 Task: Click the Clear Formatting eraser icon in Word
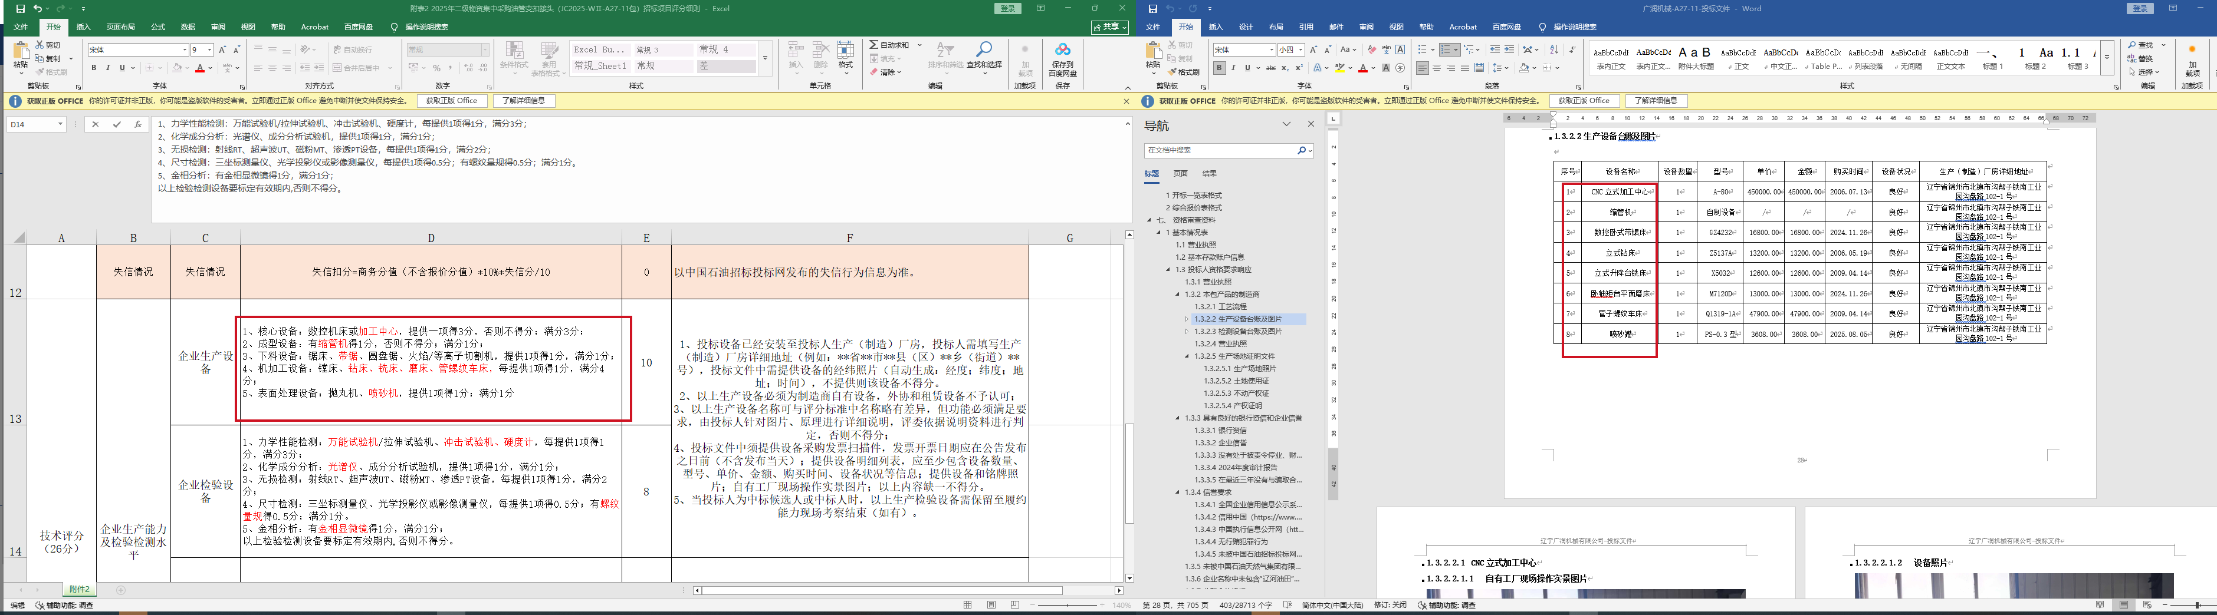point(1371,50)
